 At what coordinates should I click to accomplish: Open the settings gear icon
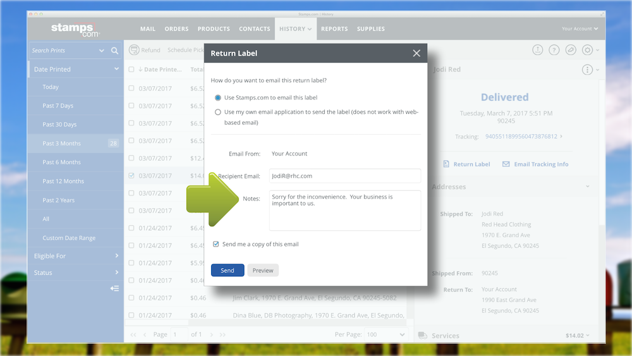pos(587,50)
